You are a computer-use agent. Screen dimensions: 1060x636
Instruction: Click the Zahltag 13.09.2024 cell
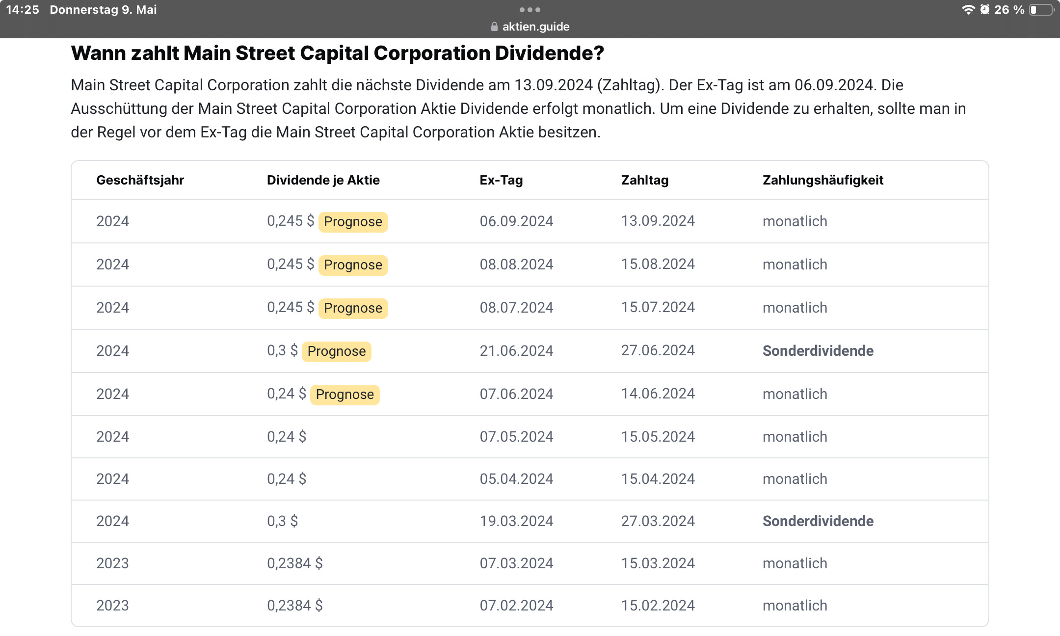[658, 221]
